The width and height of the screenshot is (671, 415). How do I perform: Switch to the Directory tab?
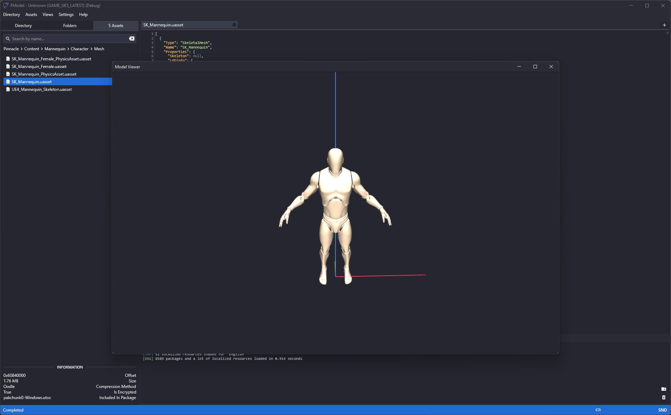coord(23,26)
